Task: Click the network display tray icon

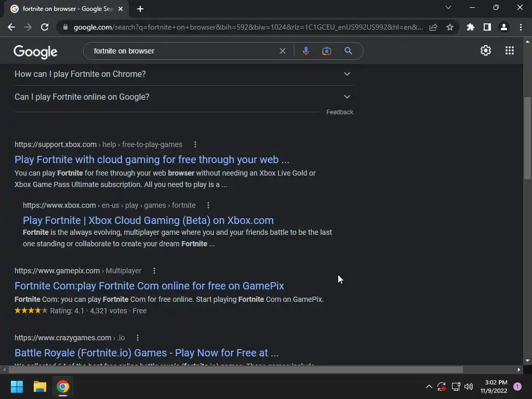Action: tap(456, 387)
